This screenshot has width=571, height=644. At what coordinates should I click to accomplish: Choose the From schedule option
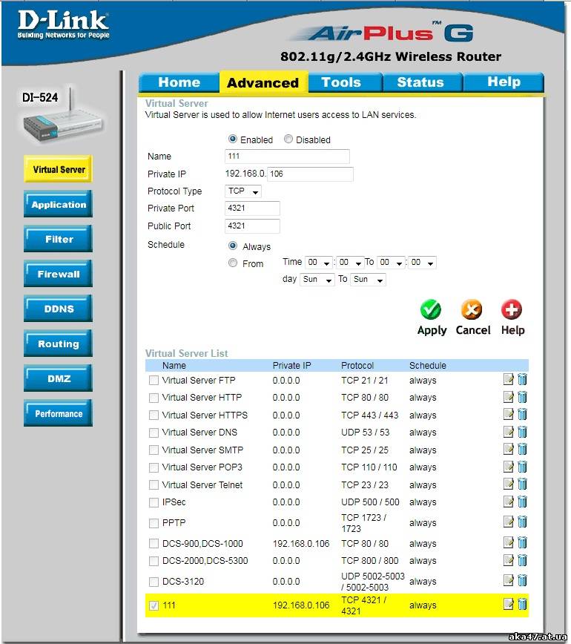(x=233, y=263)
